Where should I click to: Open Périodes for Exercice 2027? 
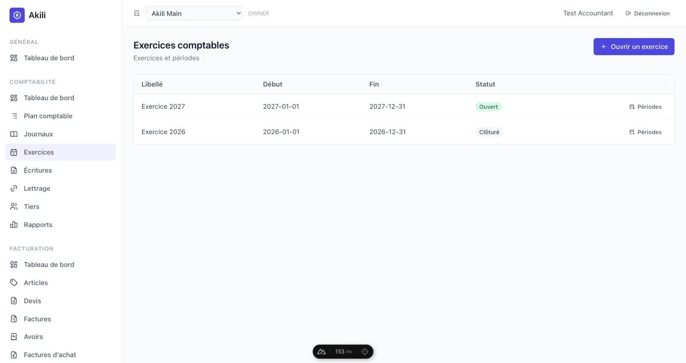coord(645,107)
